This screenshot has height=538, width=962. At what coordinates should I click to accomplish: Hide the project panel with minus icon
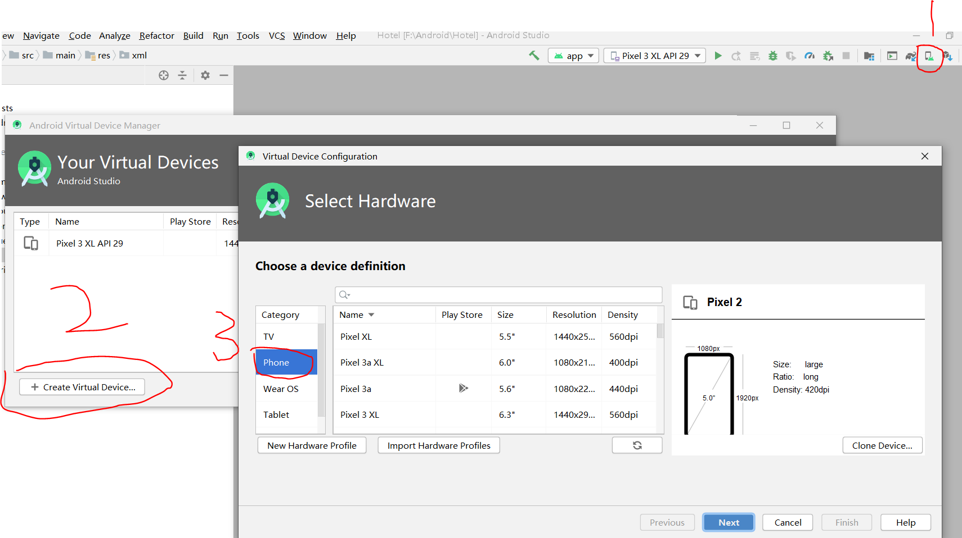pos(224,75)
